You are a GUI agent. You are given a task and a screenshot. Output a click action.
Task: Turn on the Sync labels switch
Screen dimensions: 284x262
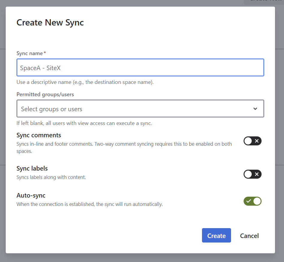click(x=252, y=174)
